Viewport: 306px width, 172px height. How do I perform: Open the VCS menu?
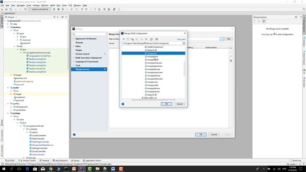point(70,5)
